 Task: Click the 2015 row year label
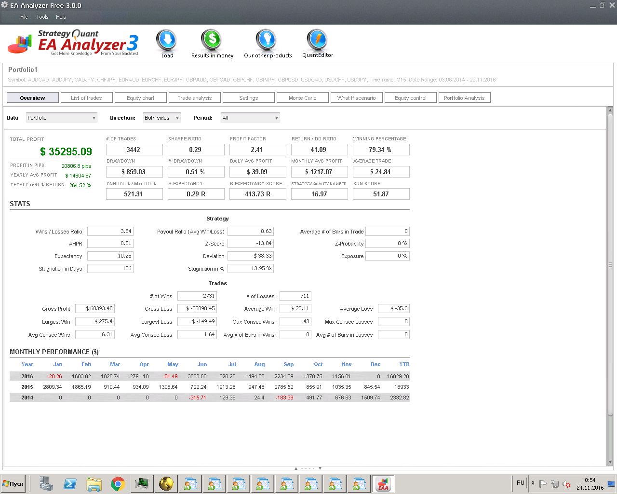pos(27,387)
